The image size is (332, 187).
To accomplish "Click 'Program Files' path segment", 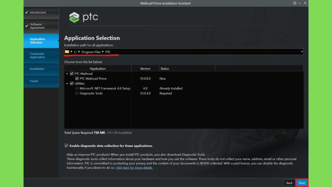I will tap(91, 52).
